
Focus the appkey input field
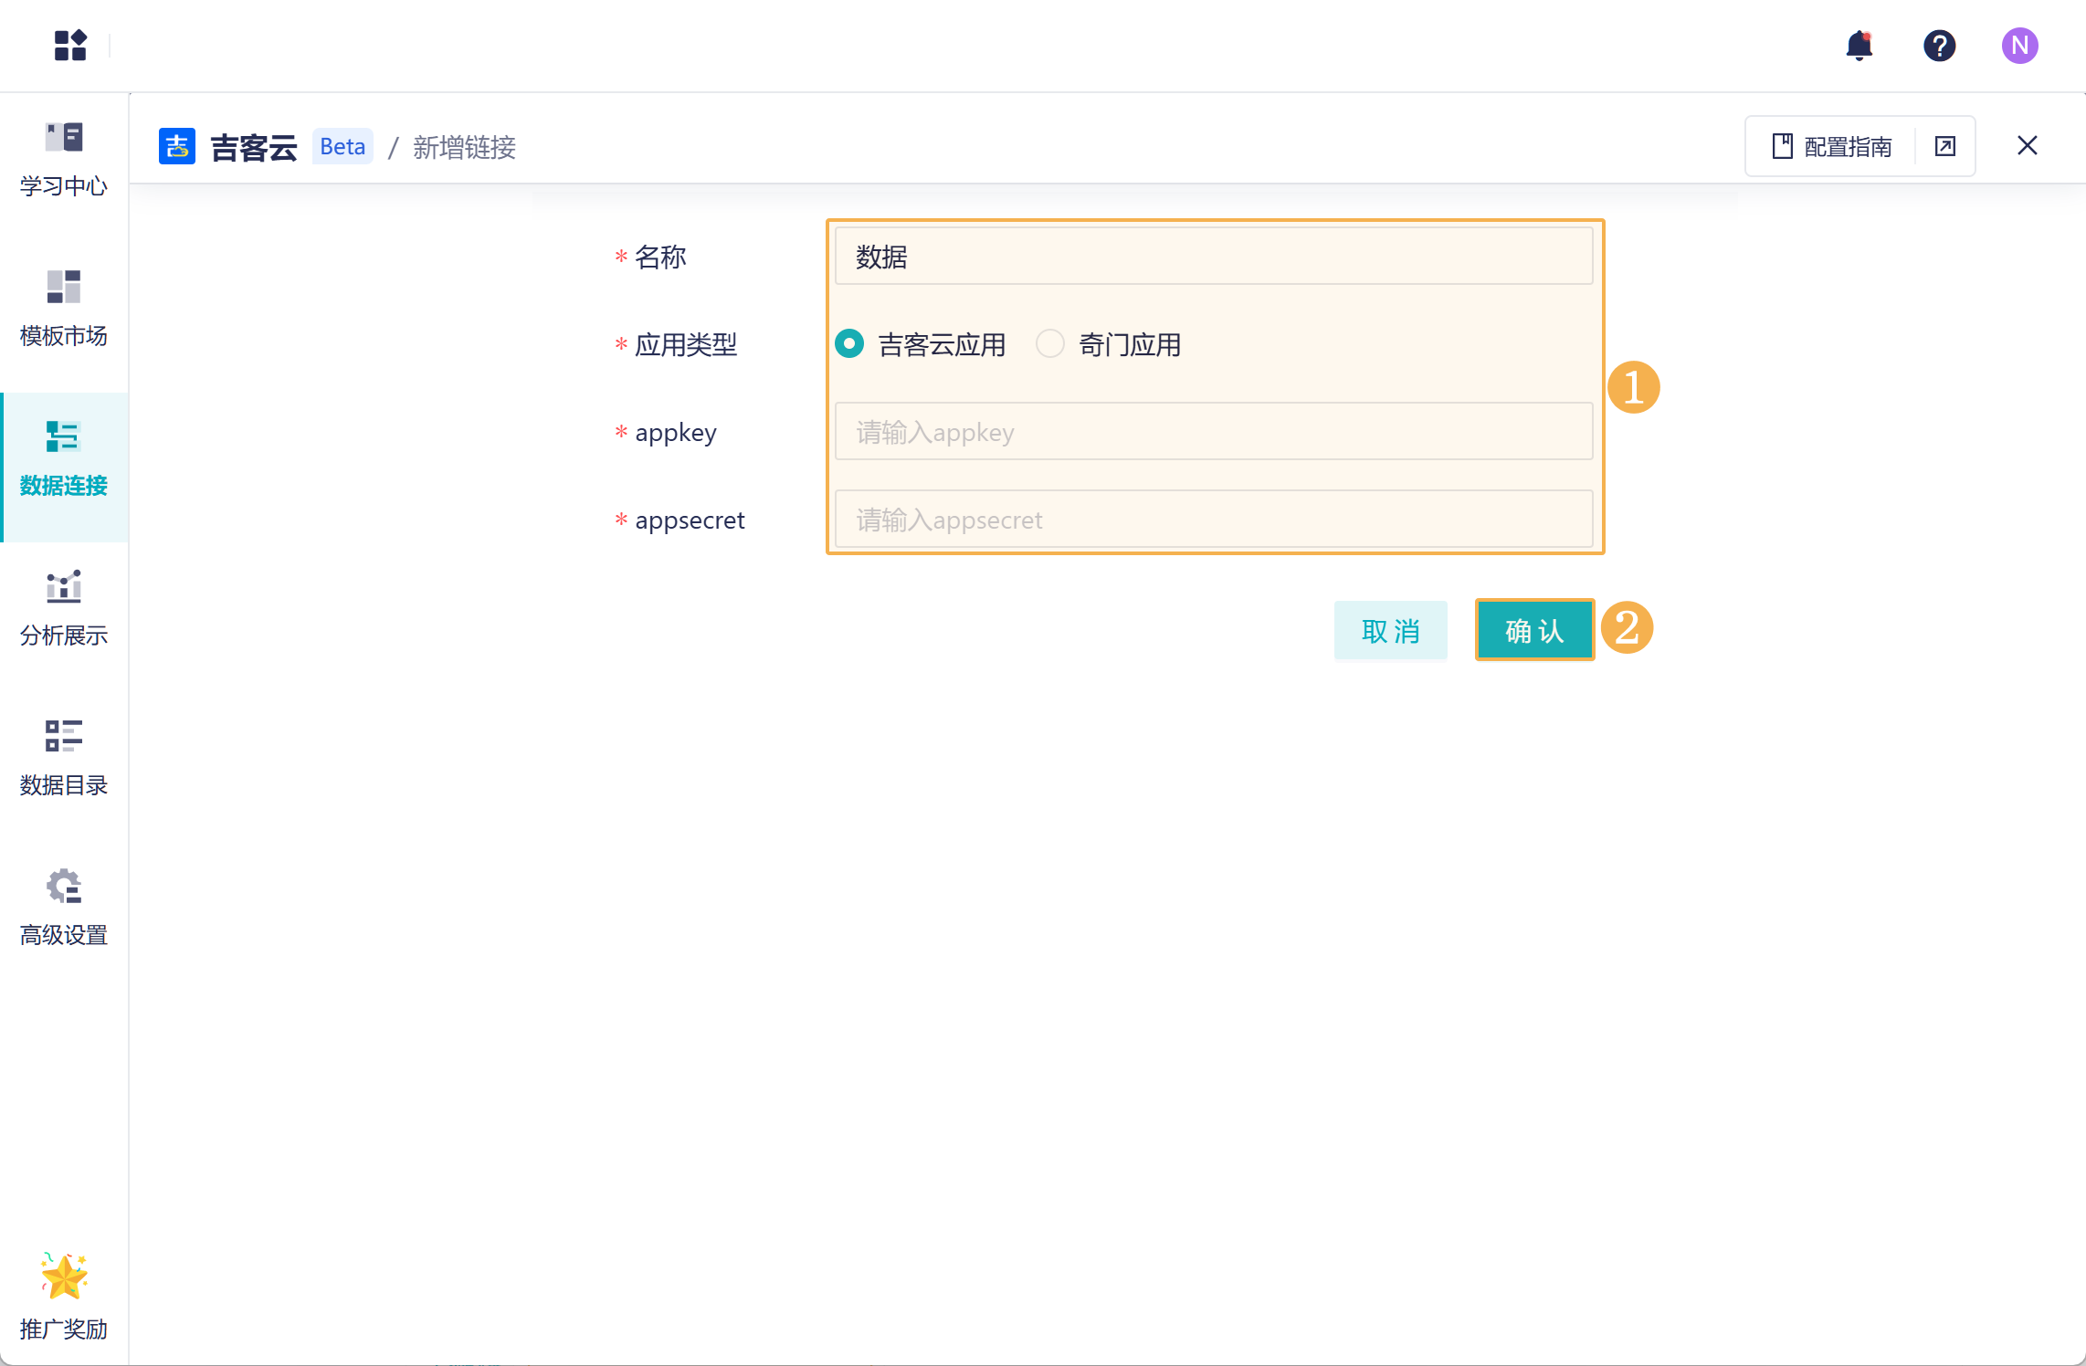[x=1213, y=432]
